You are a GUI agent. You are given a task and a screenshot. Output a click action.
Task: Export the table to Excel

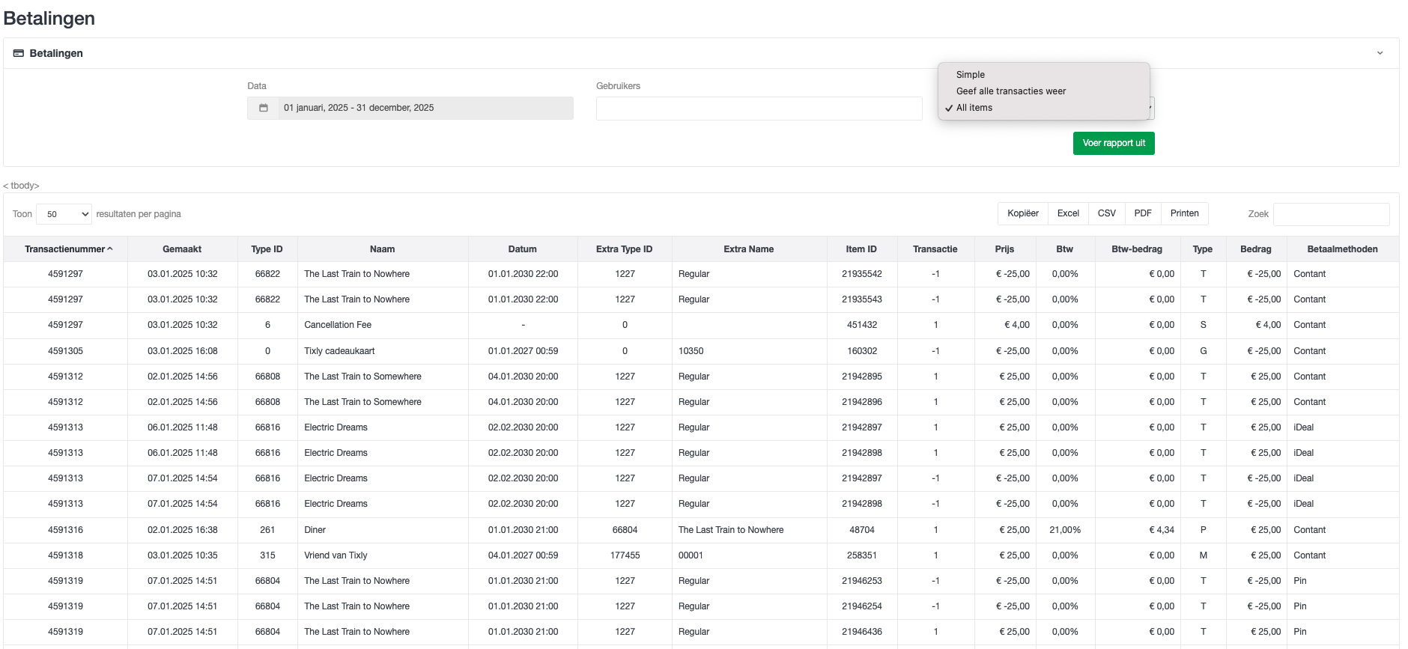1068,213
